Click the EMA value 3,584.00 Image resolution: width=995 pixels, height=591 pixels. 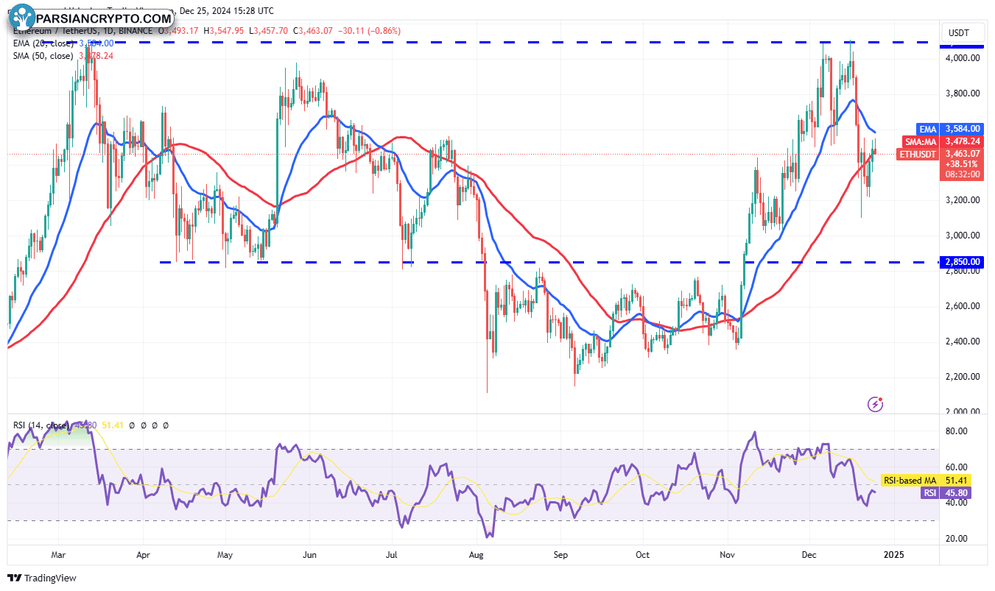pyautogui.click(x=962, y=128)
